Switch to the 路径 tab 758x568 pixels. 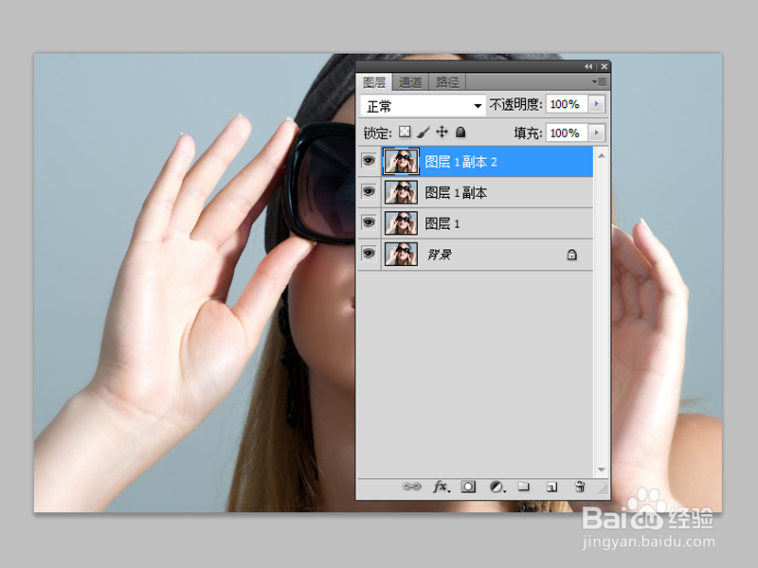click(447, 82)
